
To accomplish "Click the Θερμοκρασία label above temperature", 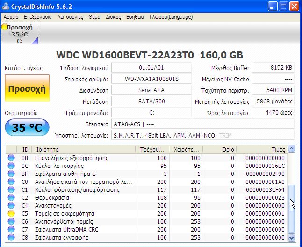I will pos(21,113).
